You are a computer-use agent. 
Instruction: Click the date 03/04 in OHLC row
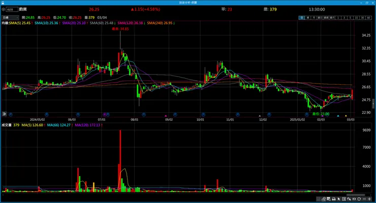(102, 17)
